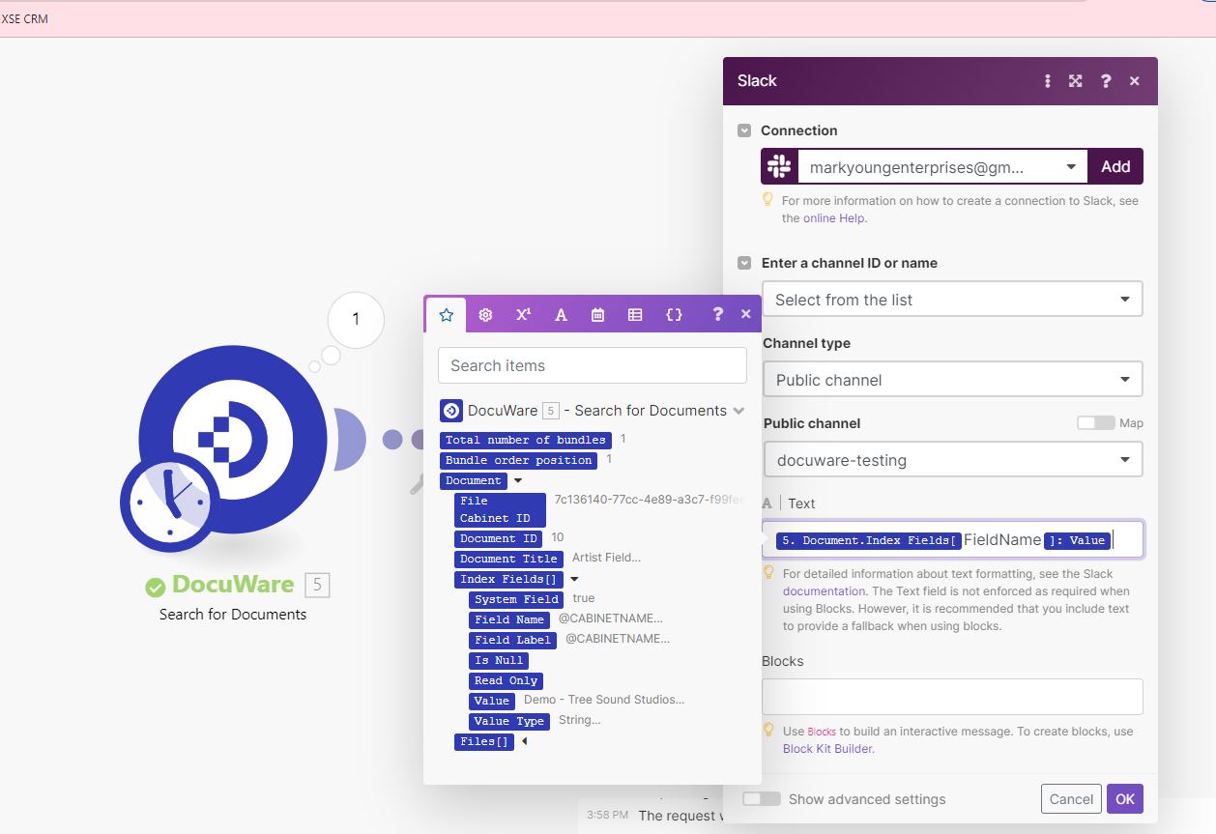
Task: Open the Block Kit Builder link
Action: 827,748
